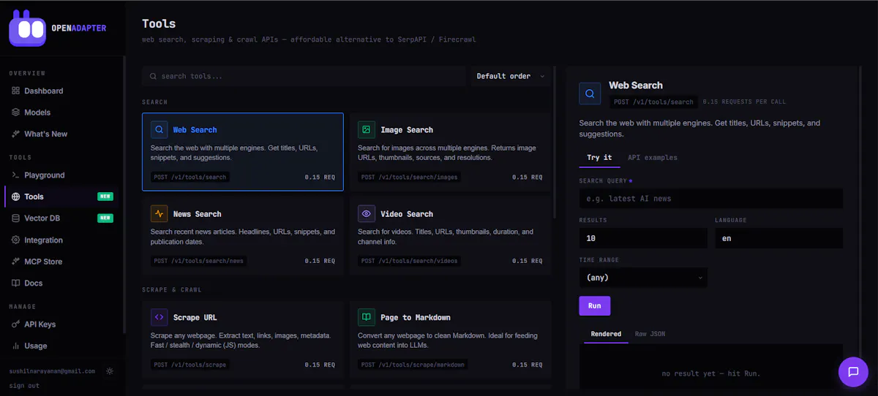Screen dimensions: 878x396
Task: Switch to the API examples tab
Action: pos(653,158)
